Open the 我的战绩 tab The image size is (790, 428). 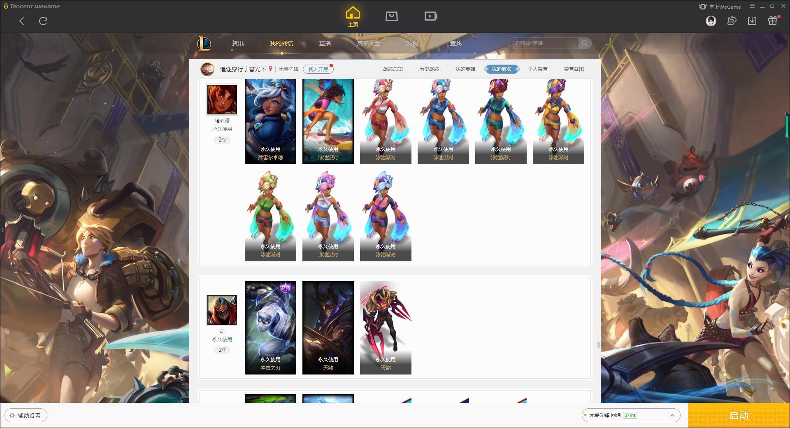[x=281, y=43]
